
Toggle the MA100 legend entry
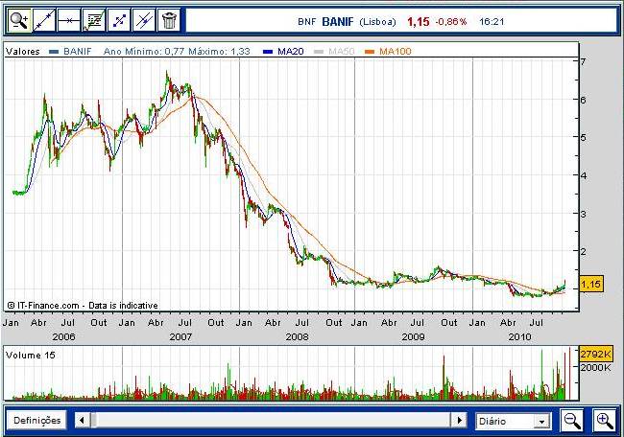tap(388, 52)
